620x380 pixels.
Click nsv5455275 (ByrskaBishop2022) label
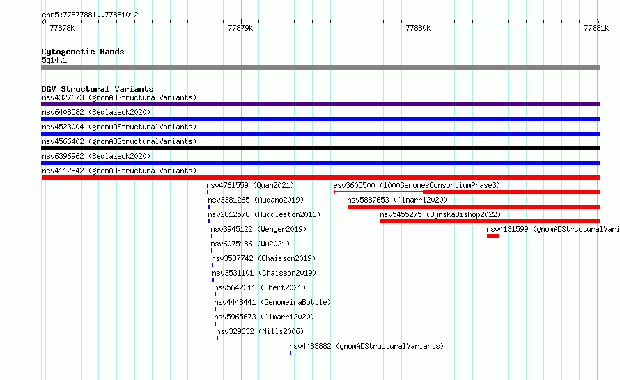[x=440, y=214]
